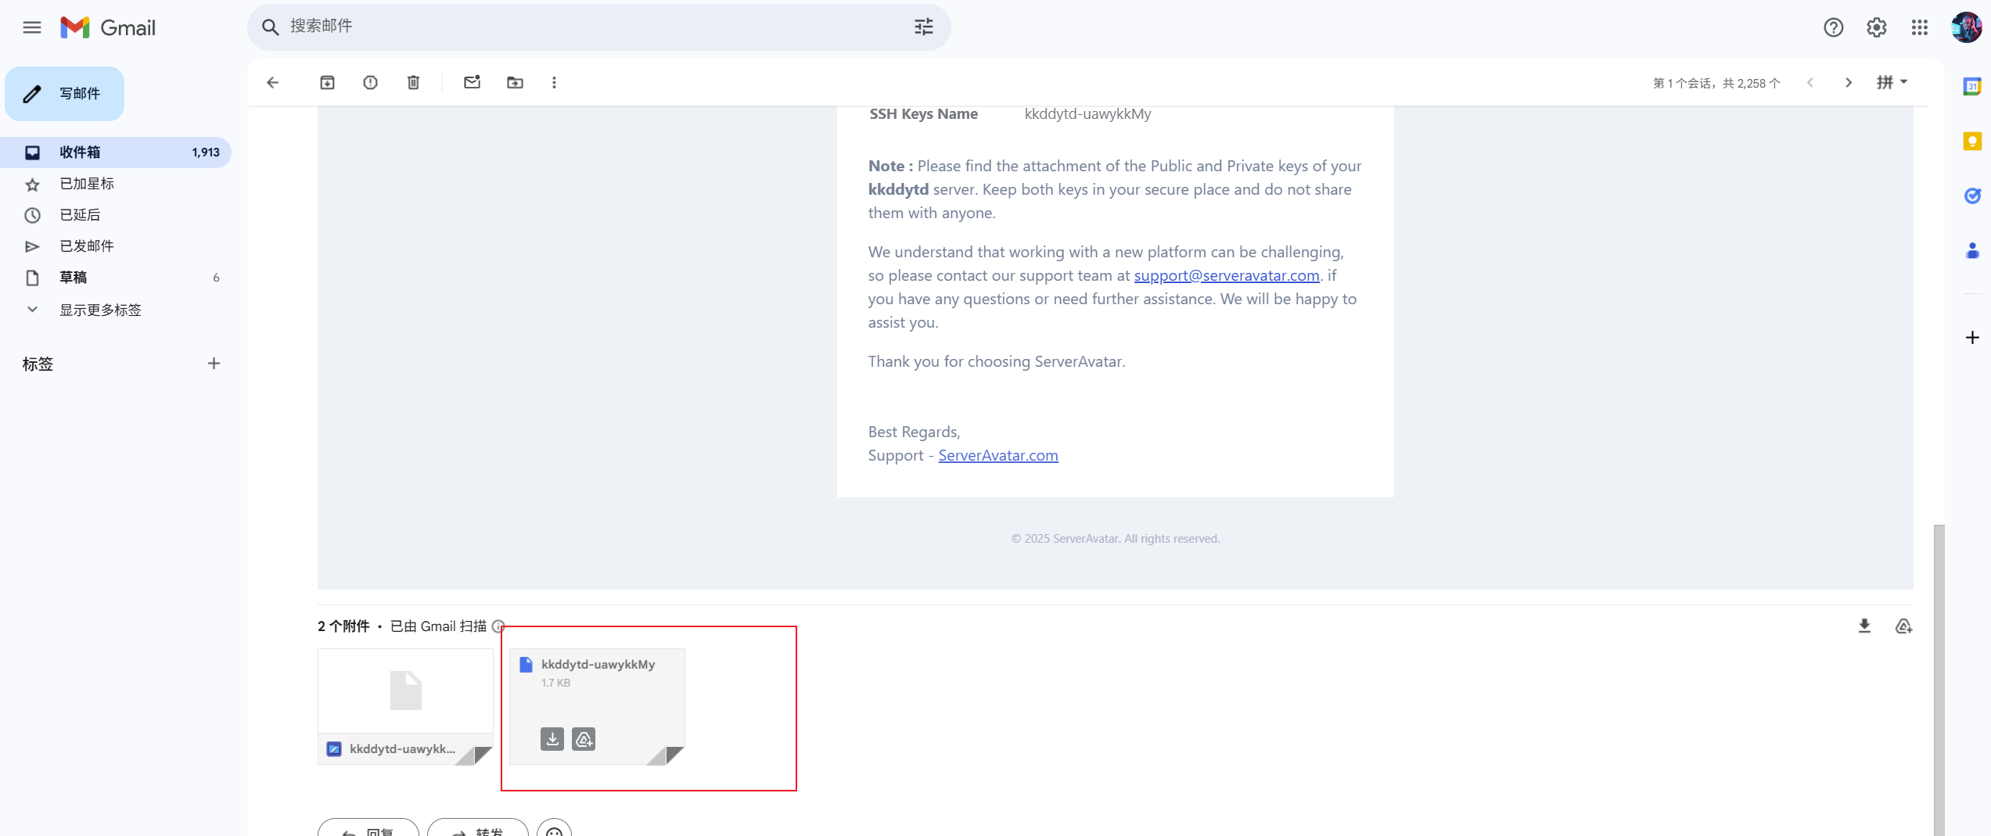Open the search options filter icon
1991x836 pixels.
924,27
